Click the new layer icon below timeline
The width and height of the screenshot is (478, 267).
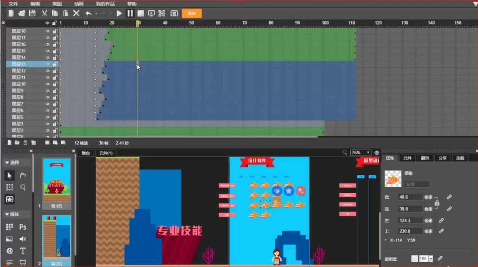[x=9, y=142]
